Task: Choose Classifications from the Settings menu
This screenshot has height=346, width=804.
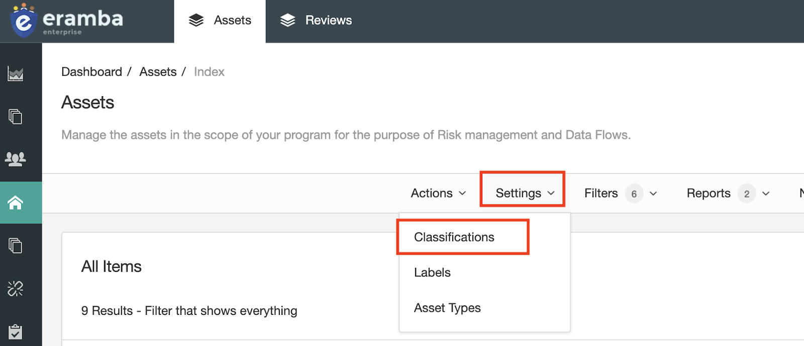Action: pos(454,237)
